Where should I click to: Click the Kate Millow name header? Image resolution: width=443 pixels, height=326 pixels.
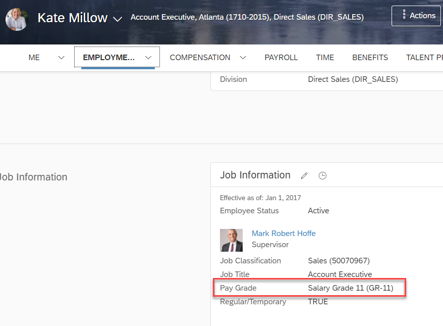(x=73, y=18)
